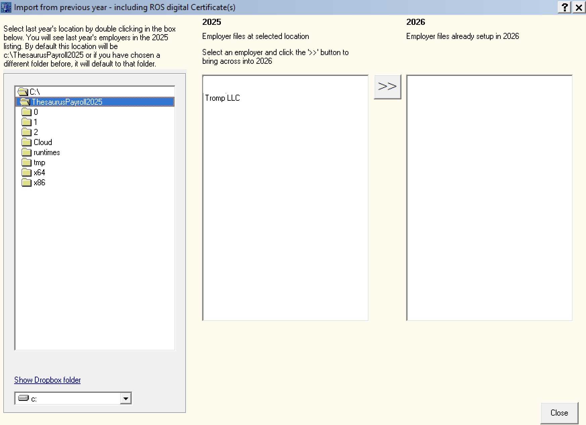Click inside the empty 2026 employer list

click(489, 197)
